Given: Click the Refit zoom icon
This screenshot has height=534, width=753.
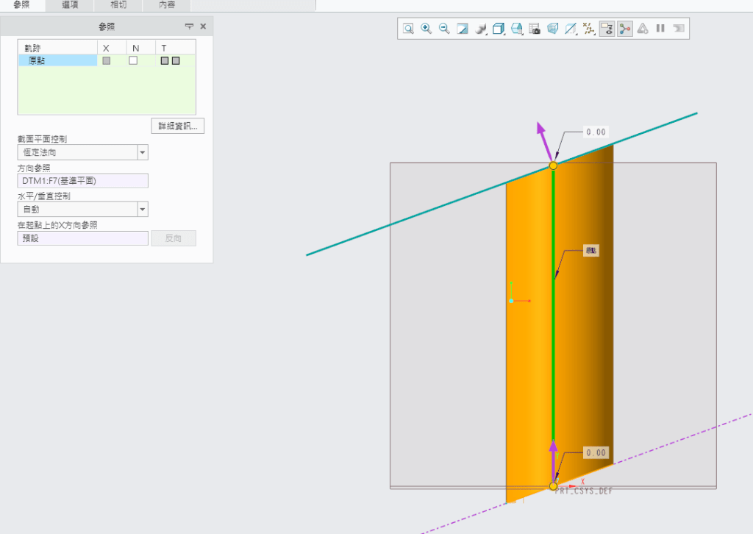Looking at the screenshot, I should [407, 29].
